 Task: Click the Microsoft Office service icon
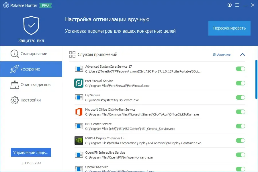[x=79, y=112]
